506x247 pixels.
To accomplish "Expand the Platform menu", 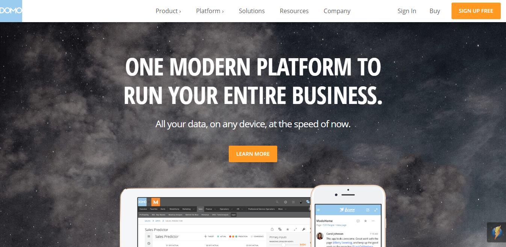I will tap(210, 11).
